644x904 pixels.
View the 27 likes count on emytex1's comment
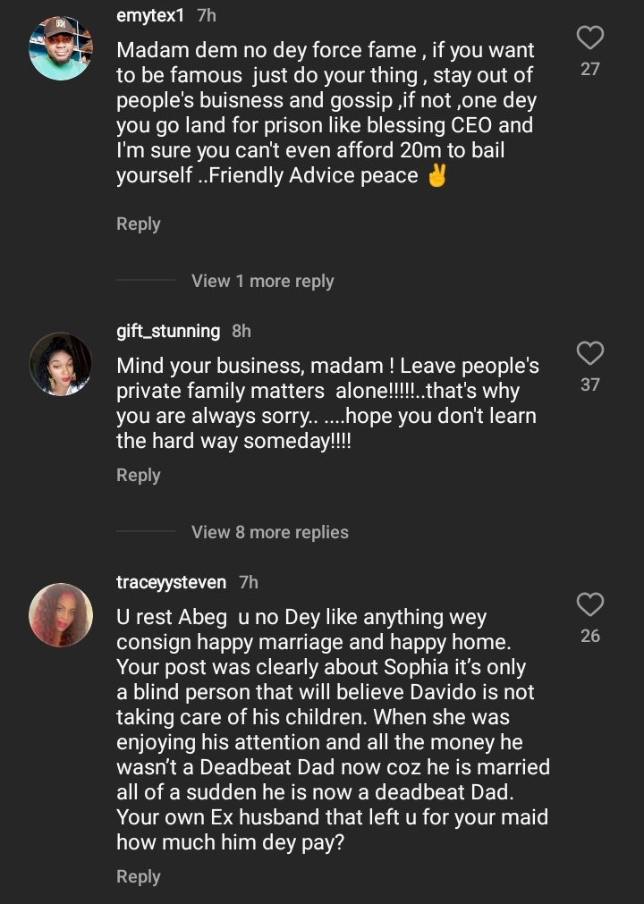click(x=590, y=69)
